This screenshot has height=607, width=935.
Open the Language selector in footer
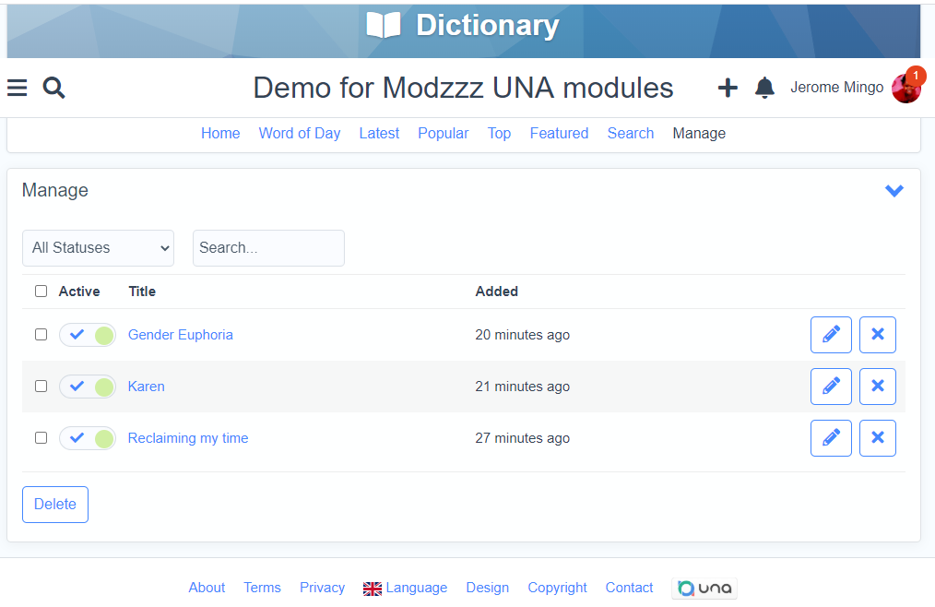pos(406,588)
